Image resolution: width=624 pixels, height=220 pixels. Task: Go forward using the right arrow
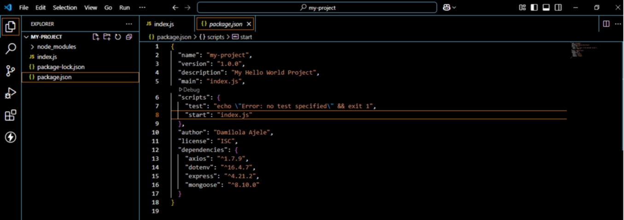click(187, 7)
